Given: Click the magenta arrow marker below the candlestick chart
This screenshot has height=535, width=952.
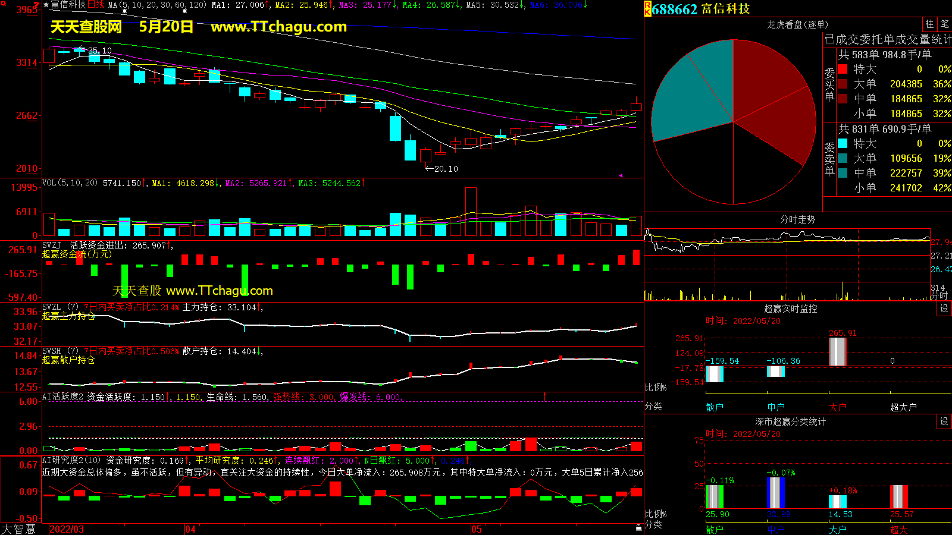Looking at the screenshot, I should pos(620,175).
